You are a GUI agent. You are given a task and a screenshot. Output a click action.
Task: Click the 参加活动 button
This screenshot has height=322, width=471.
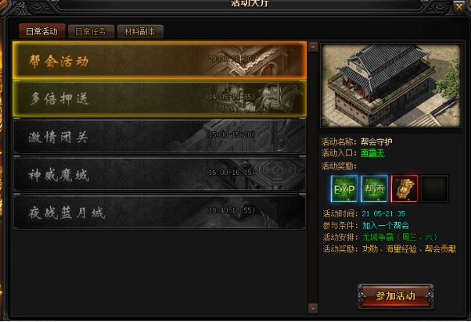[395, 296]
